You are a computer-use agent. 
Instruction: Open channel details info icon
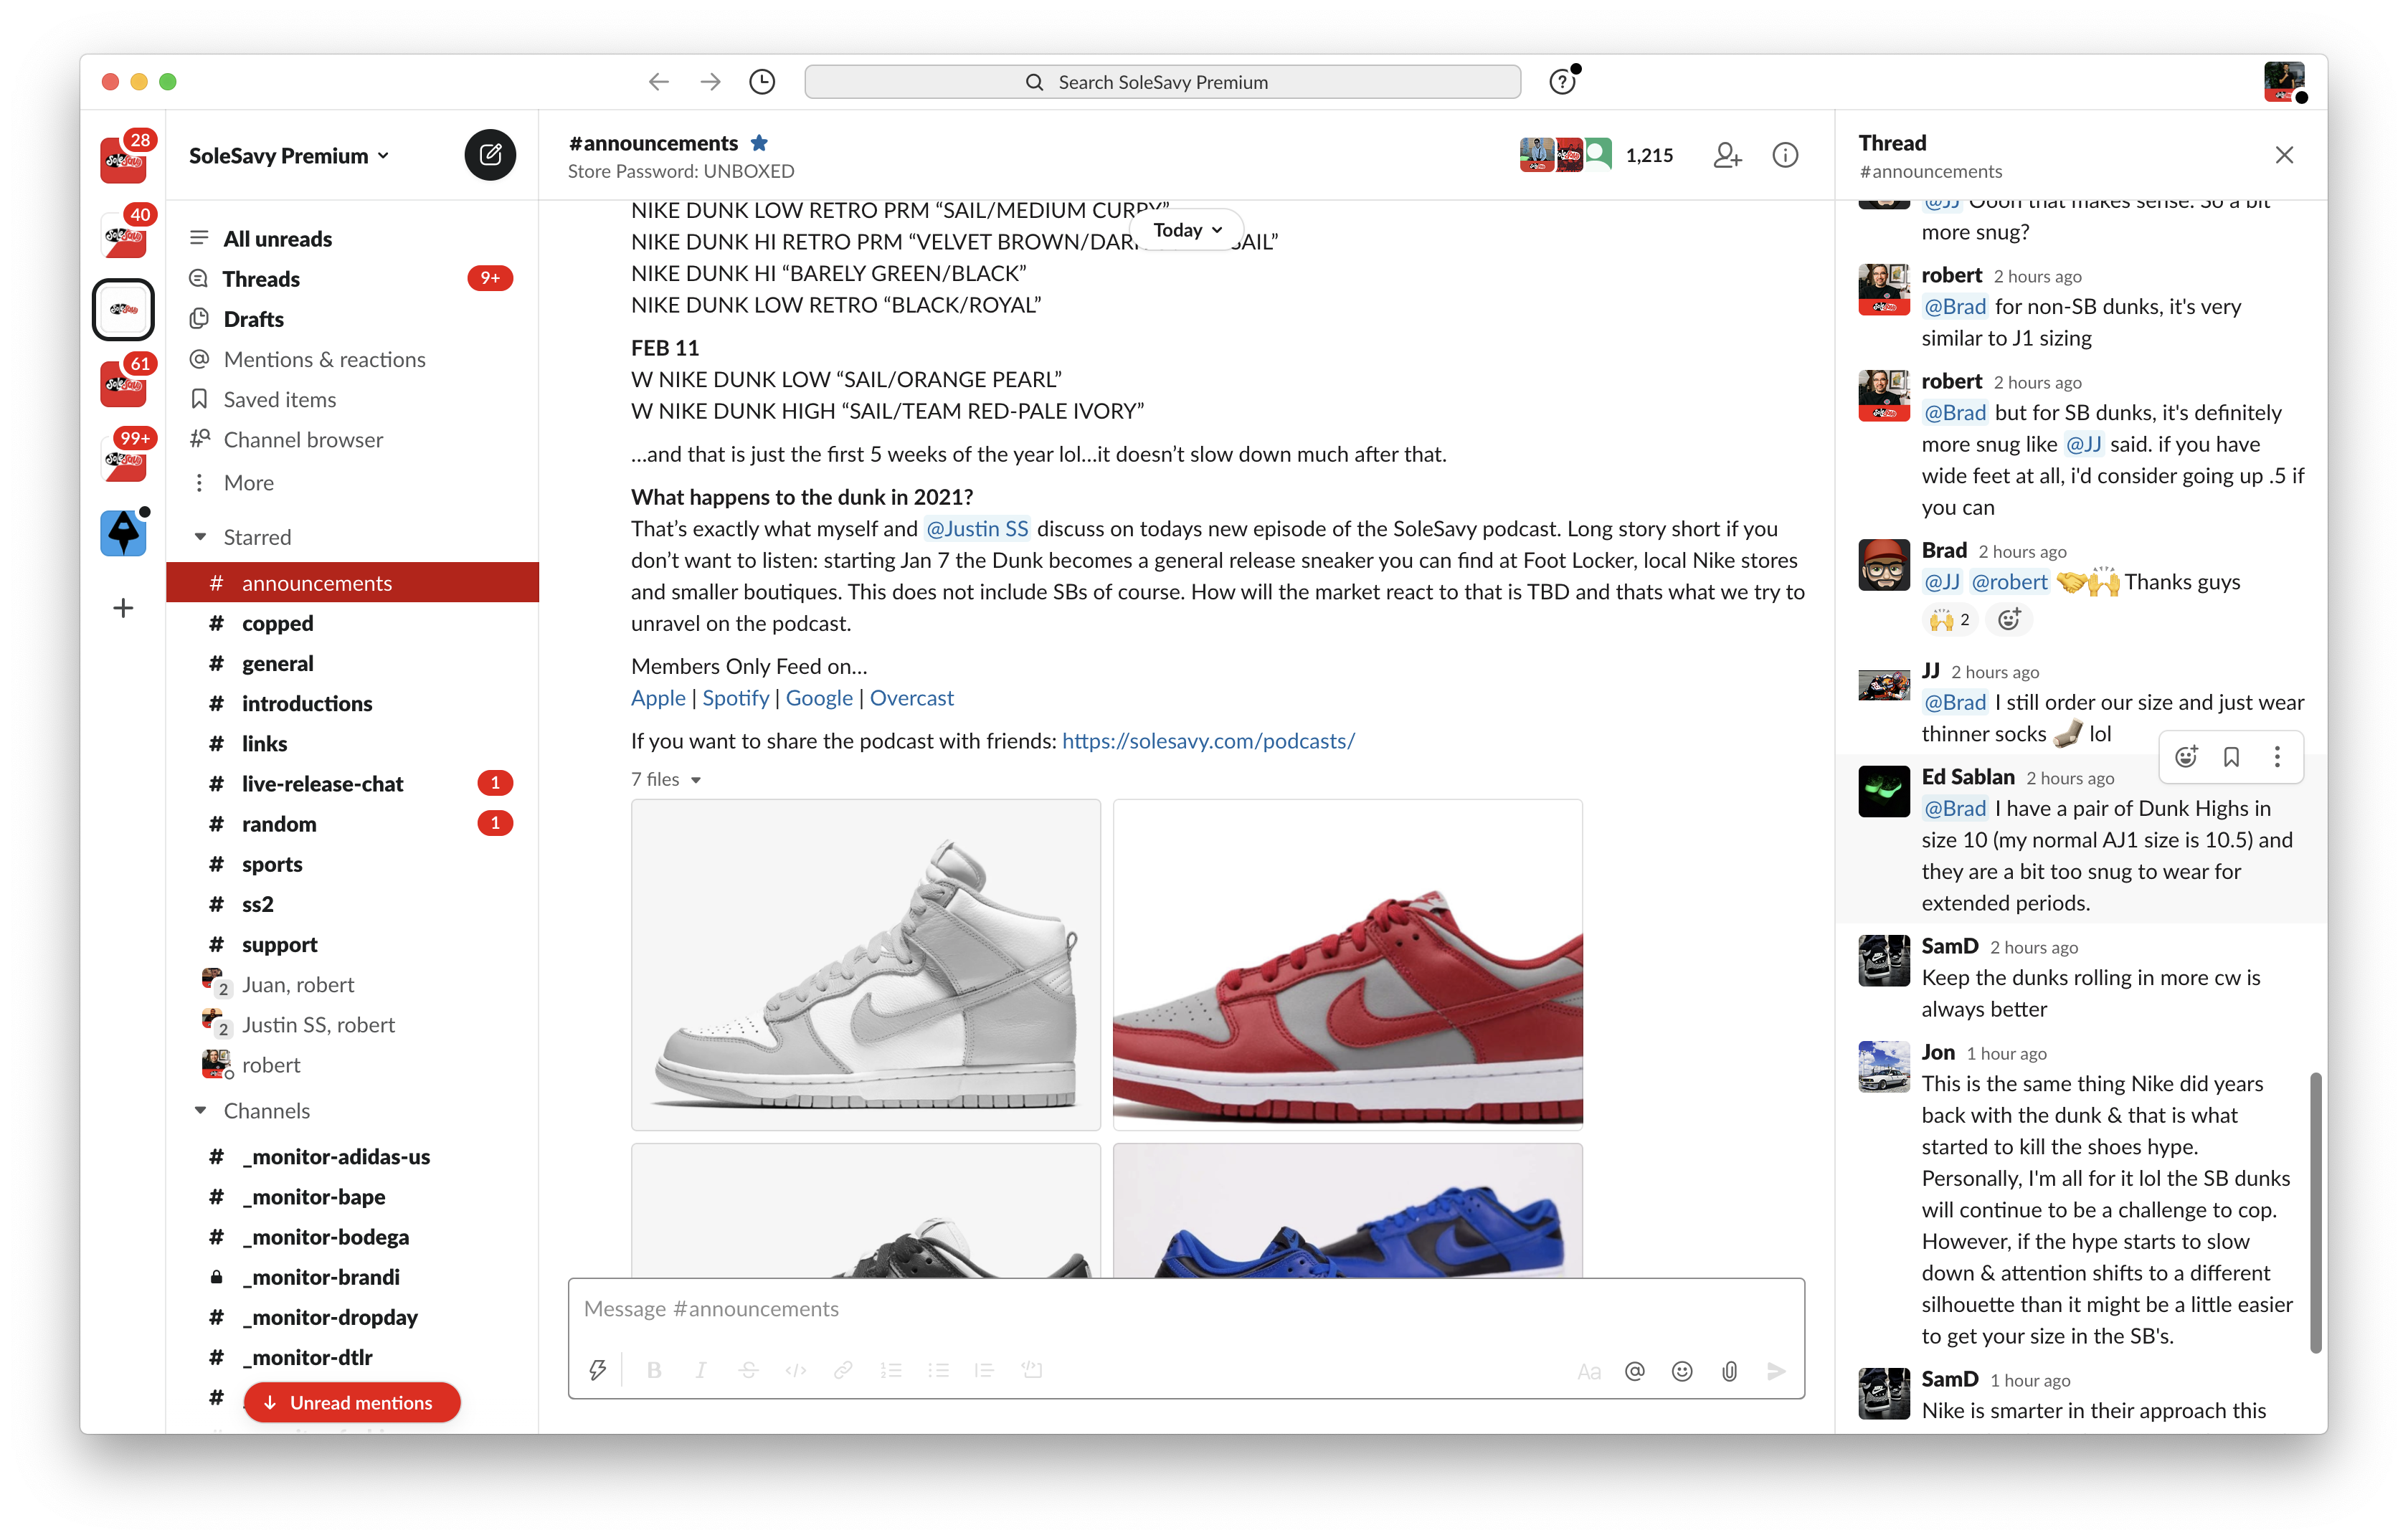pos(1785,155)
